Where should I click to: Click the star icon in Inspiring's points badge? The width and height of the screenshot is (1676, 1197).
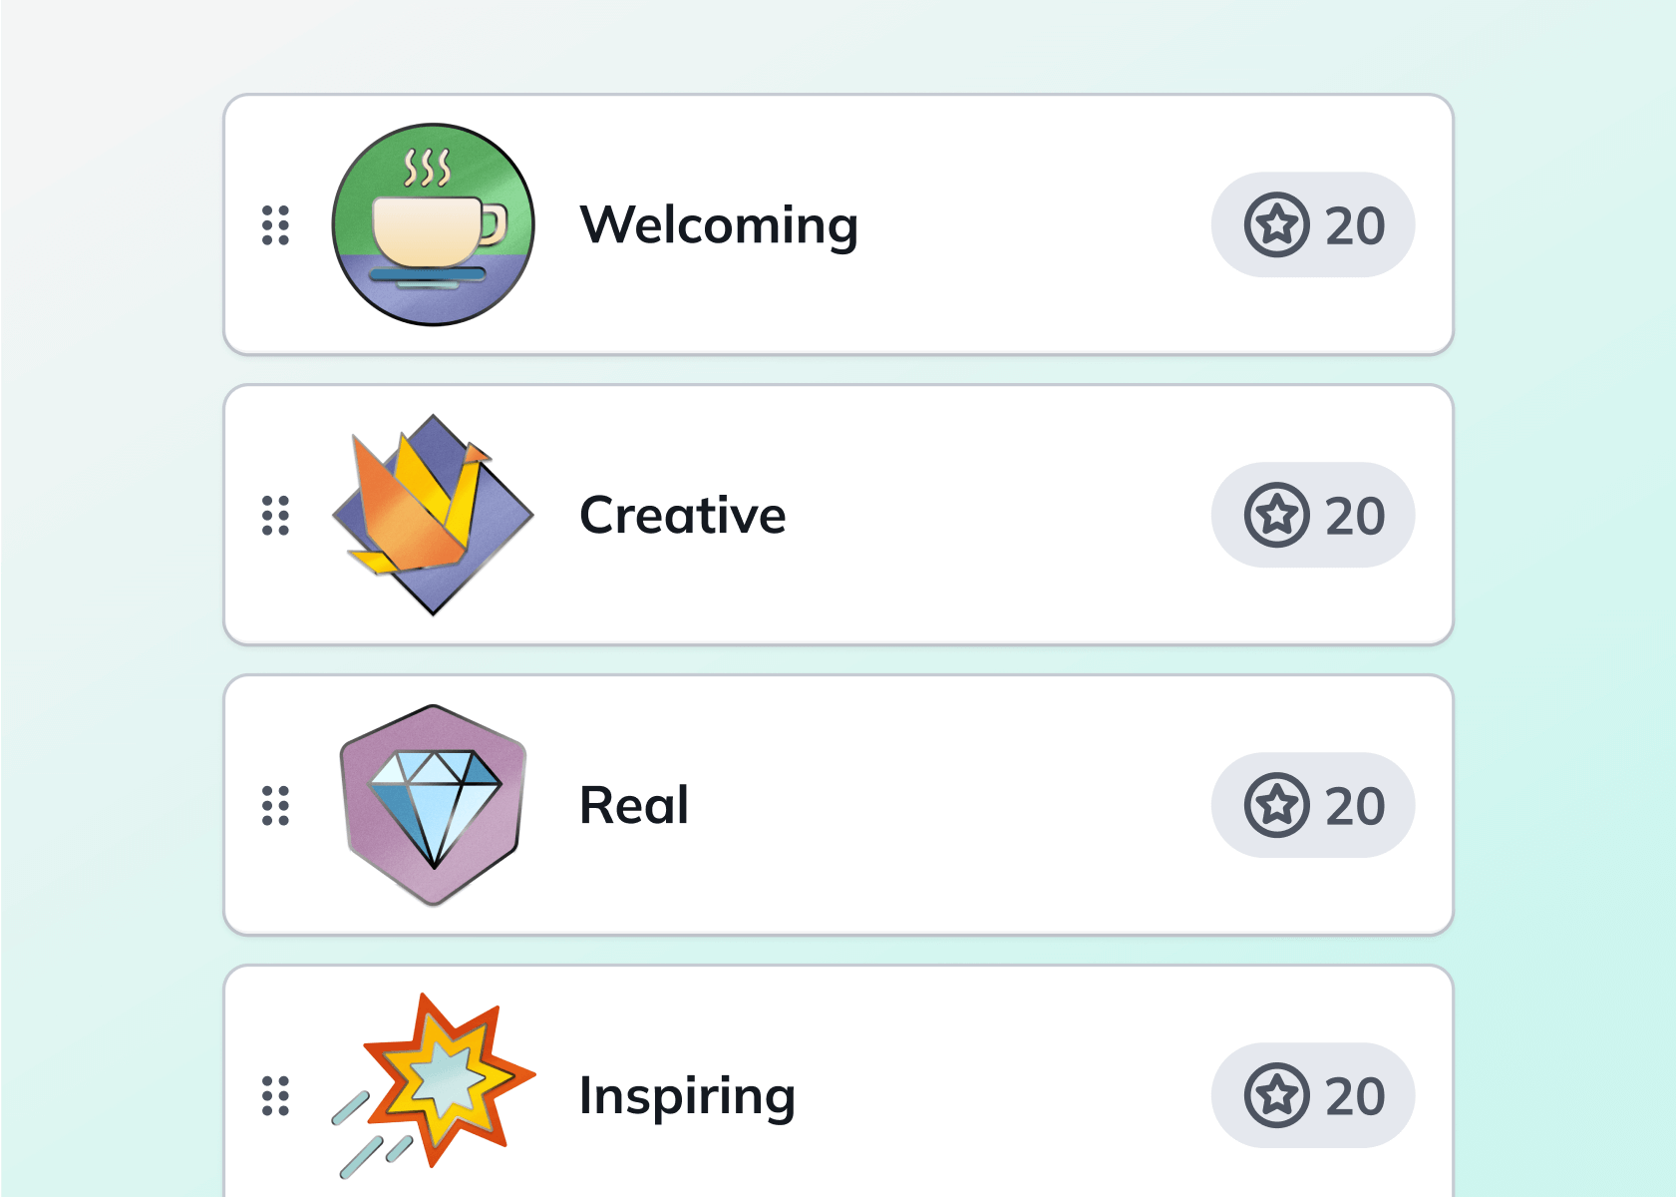point(1276,1095)
